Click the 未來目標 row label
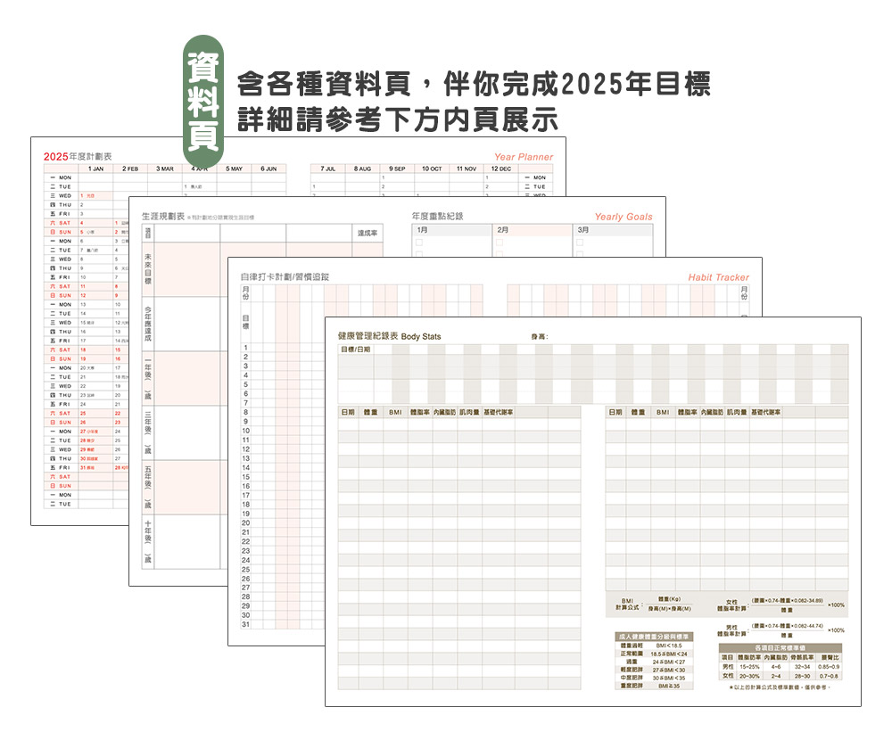892x732 pixels. click(x=148, y=269)
